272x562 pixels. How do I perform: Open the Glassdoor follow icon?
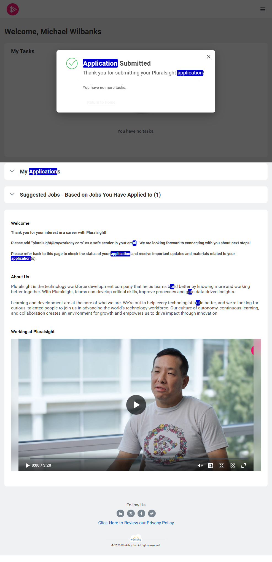coord(152,513)
